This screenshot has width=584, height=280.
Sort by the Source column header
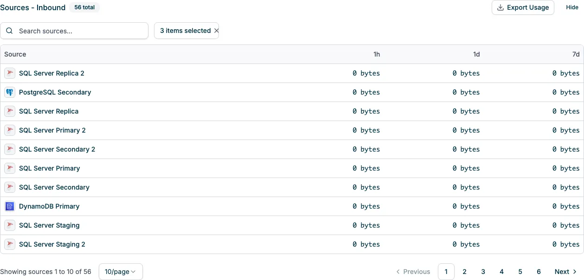tap(15, 54)
